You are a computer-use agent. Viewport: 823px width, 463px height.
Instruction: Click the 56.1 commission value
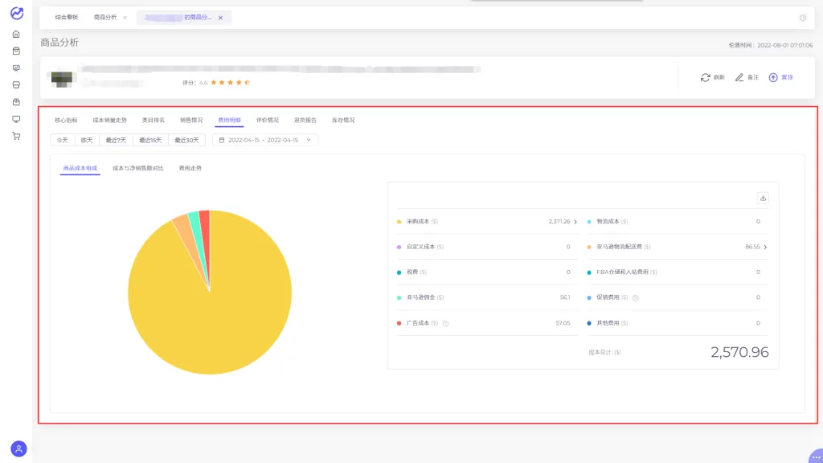[x=565, y=297]
